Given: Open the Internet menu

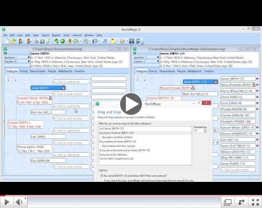Looking at the screenshot, I should [x=77, y=35].
